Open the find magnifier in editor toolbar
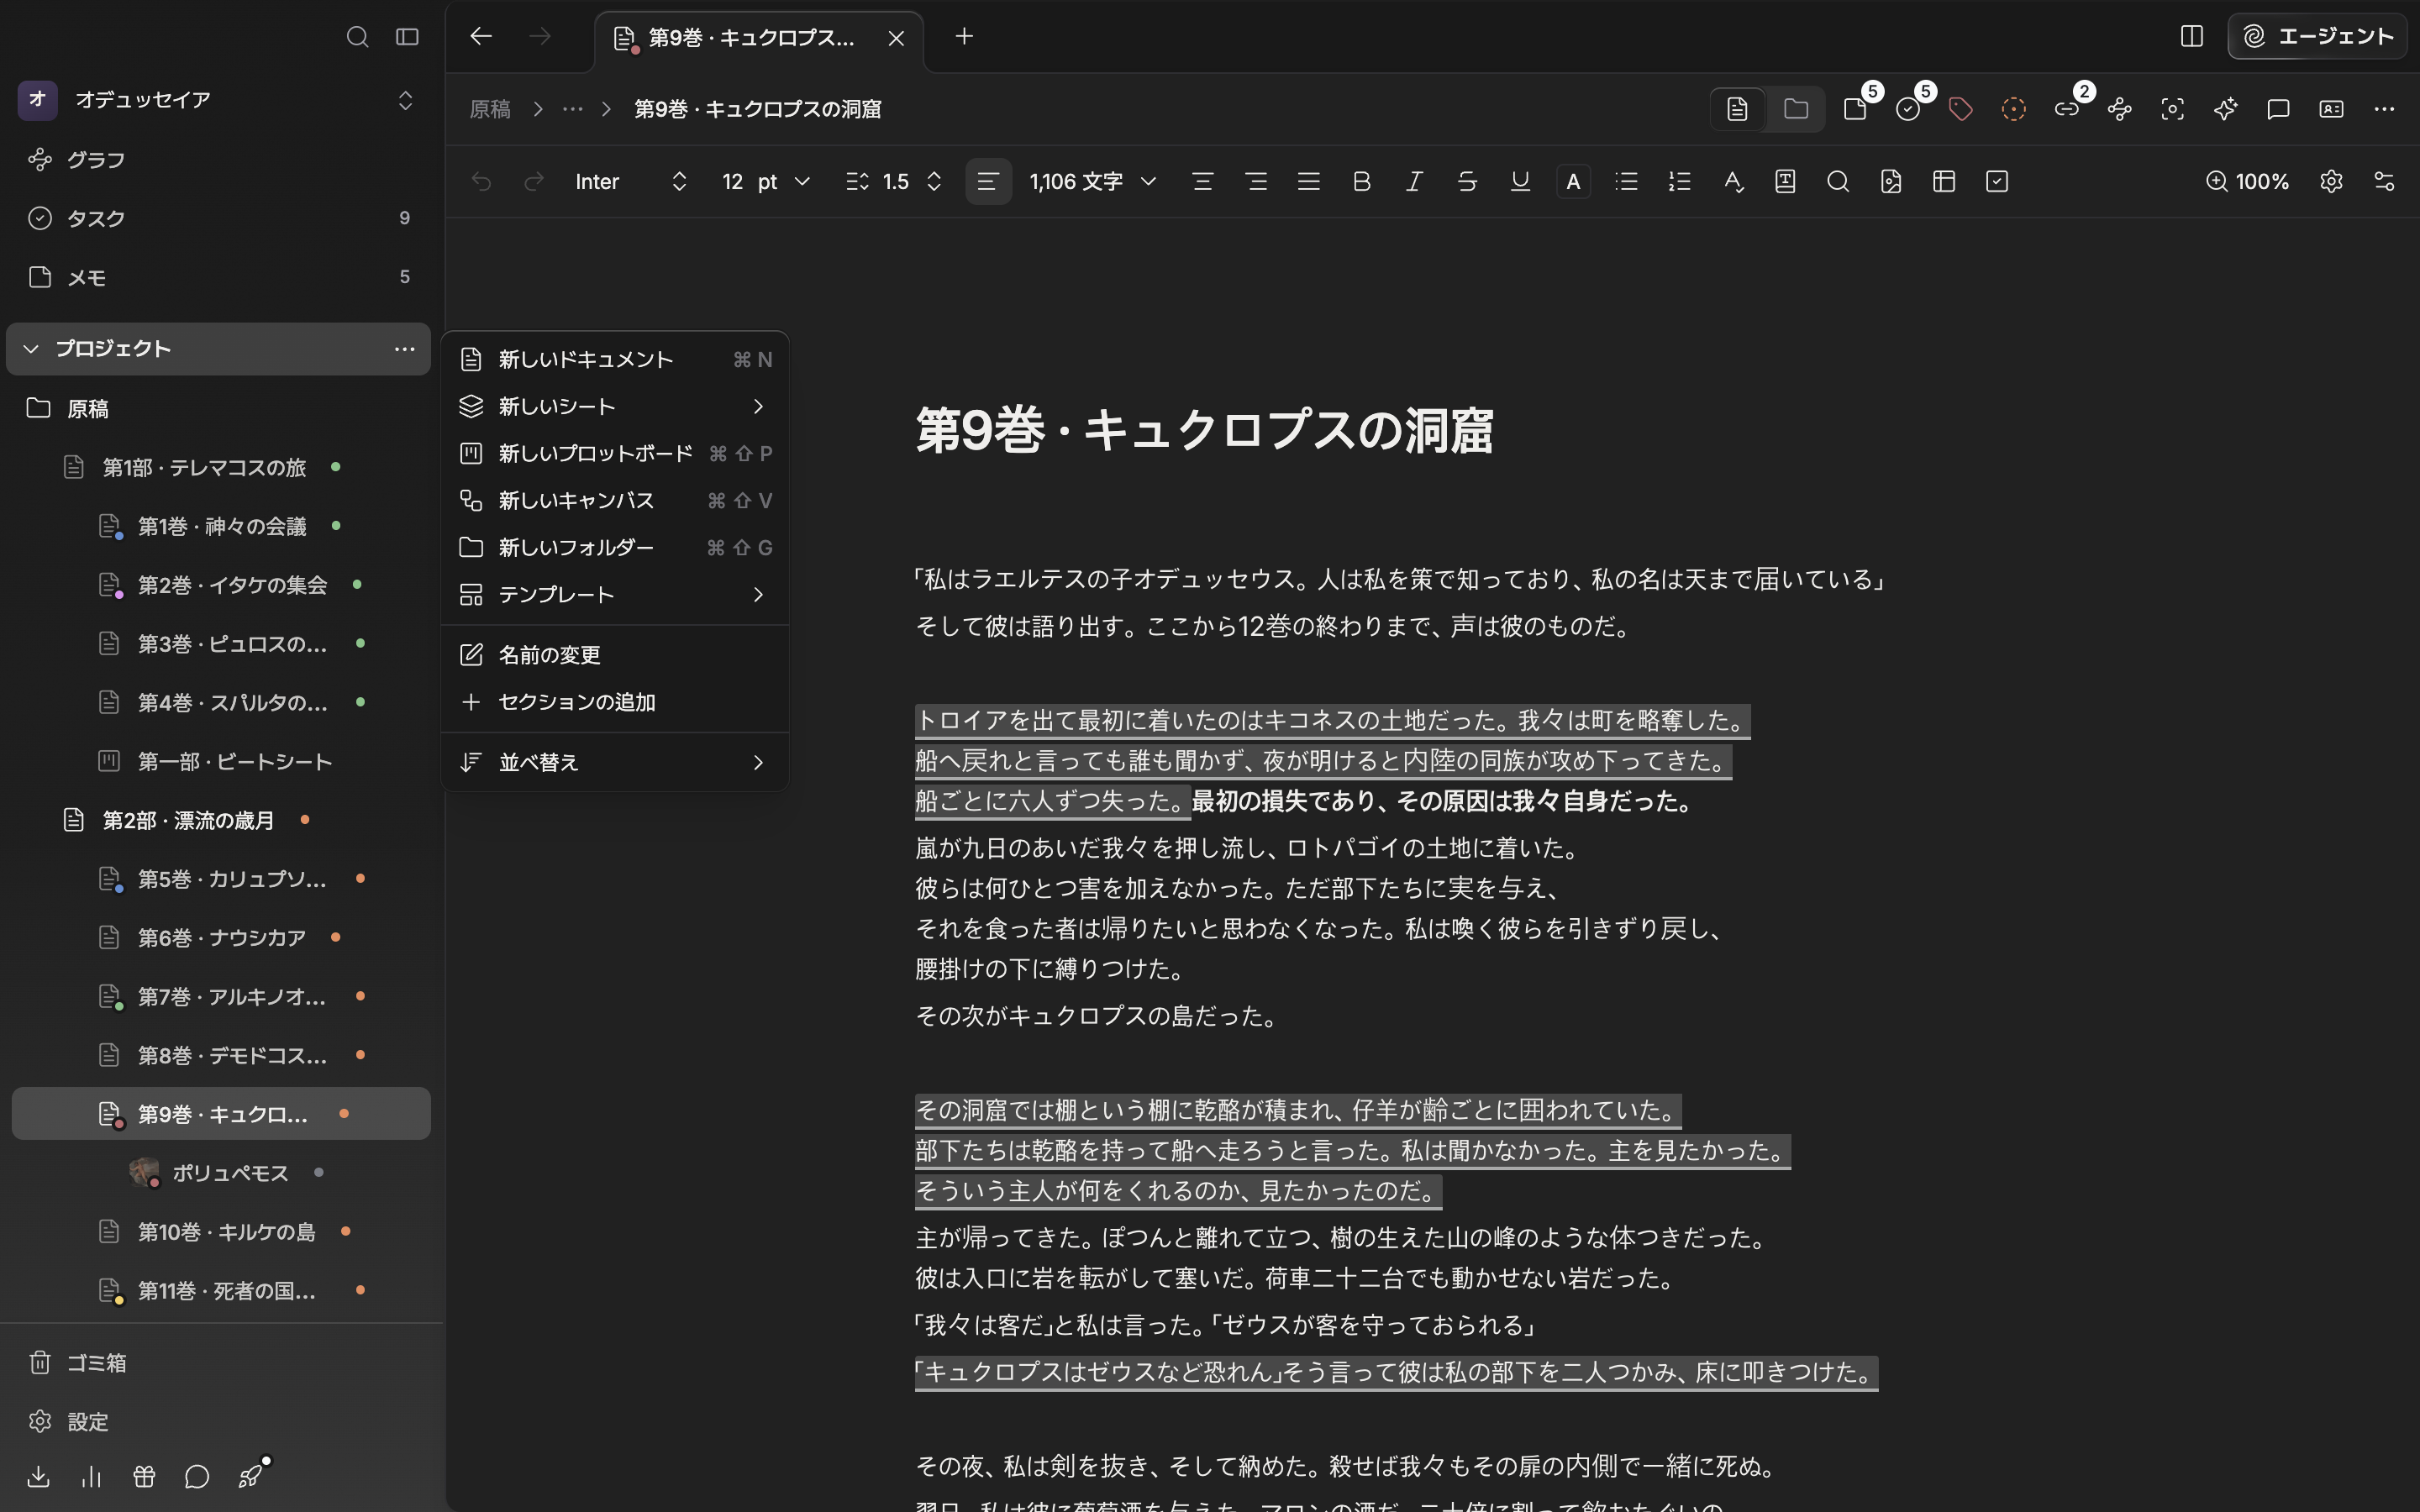Screen dimensions: 2420x1512 1838,181
